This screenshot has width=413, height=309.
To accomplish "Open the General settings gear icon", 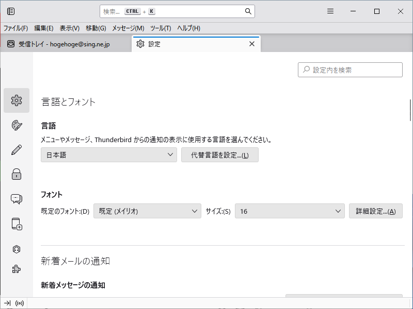I will (16, 100).
